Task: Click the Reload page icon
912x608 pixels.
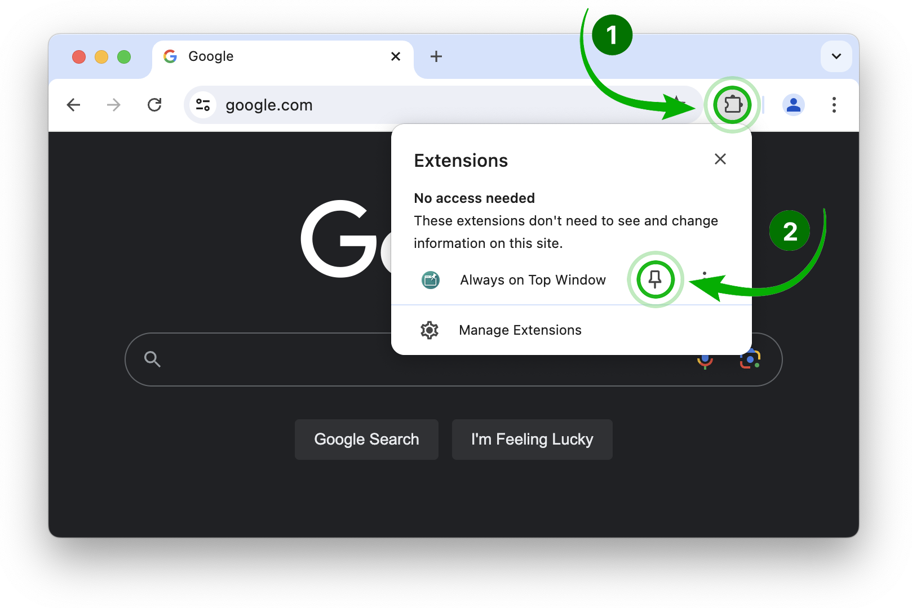Action: pos(154,105)
